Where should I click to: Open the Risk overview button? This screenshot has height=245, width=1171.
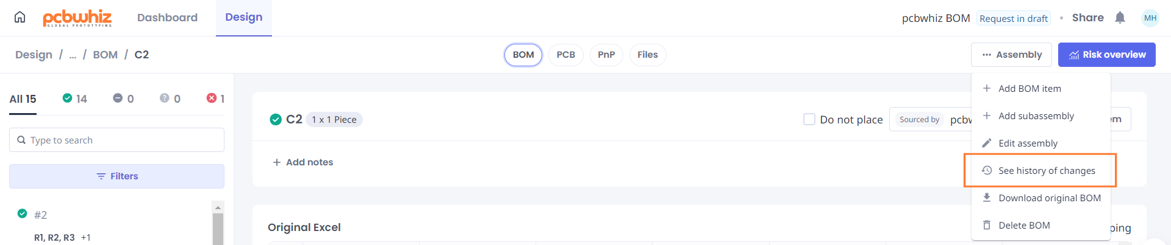coord(1107,55)
